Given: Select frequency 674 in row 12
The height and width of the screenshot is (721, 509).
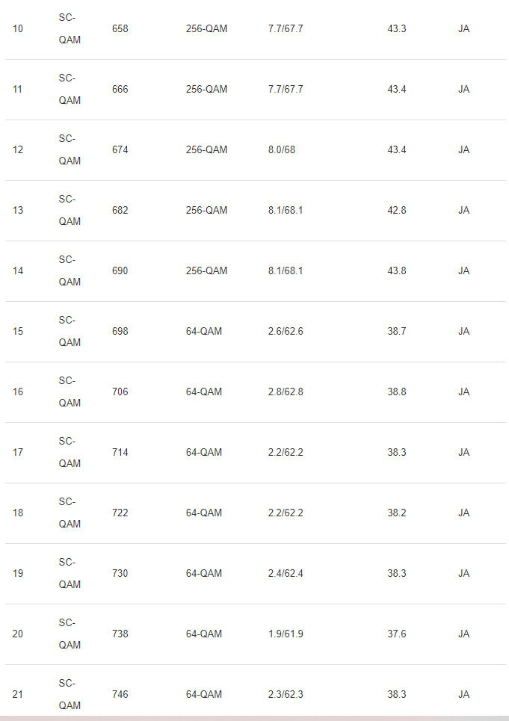Looking at the screenshot, I should click(x=120, y=150).
